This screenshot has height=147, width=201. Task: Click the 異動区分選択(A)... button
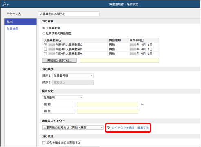coord(60,60)
